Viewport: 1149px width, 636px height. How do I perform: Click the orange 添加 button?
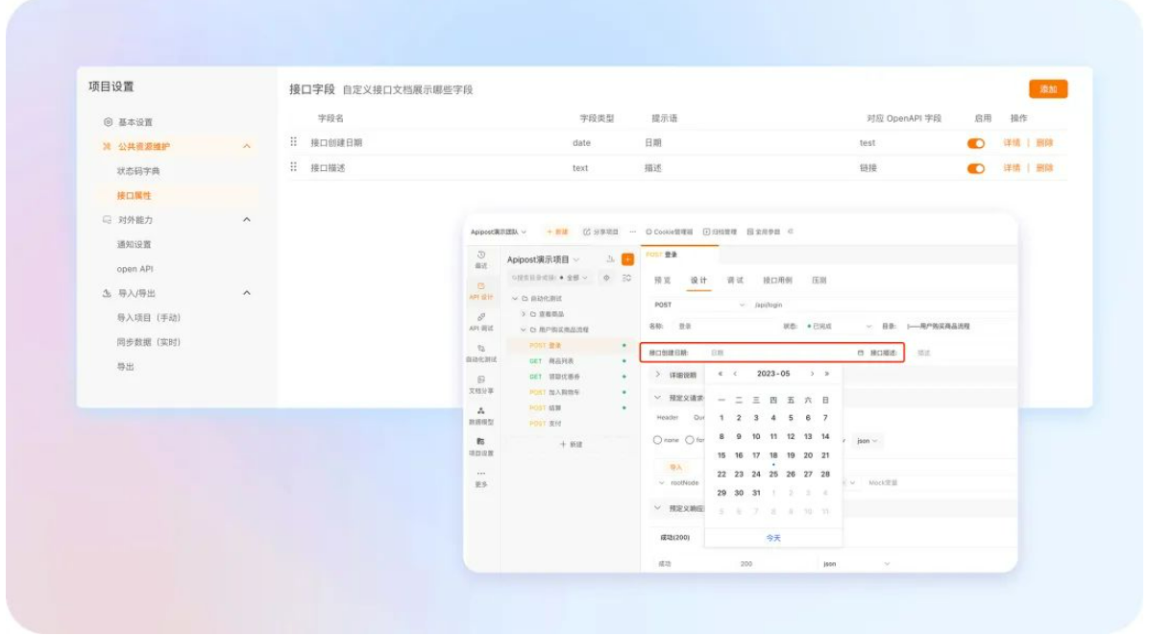click(x=1048, y=89)
